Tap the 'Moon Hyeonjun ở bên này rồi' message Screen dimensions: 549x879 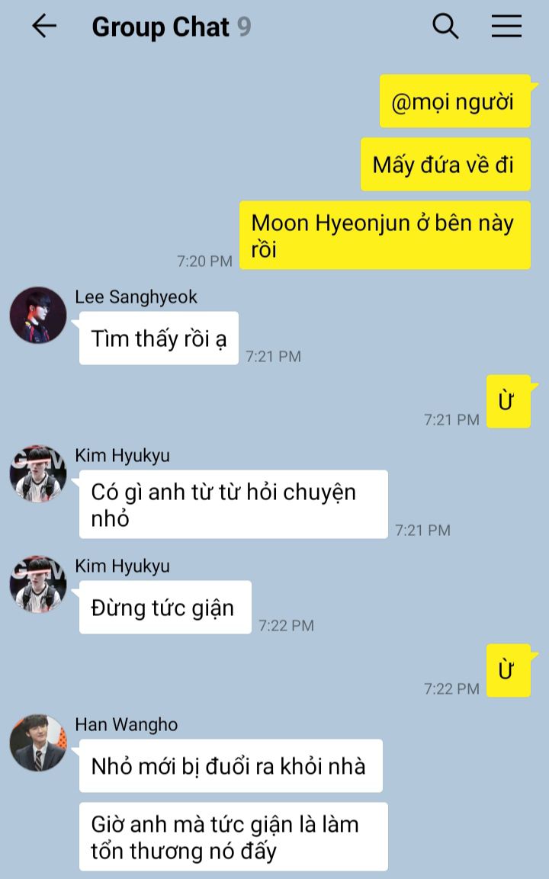click(385, 236)
